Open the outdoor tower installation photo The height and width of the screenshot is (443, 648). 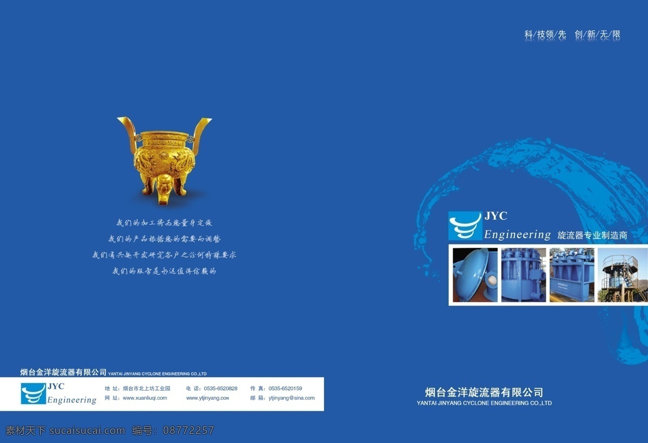tap(622, 275)
